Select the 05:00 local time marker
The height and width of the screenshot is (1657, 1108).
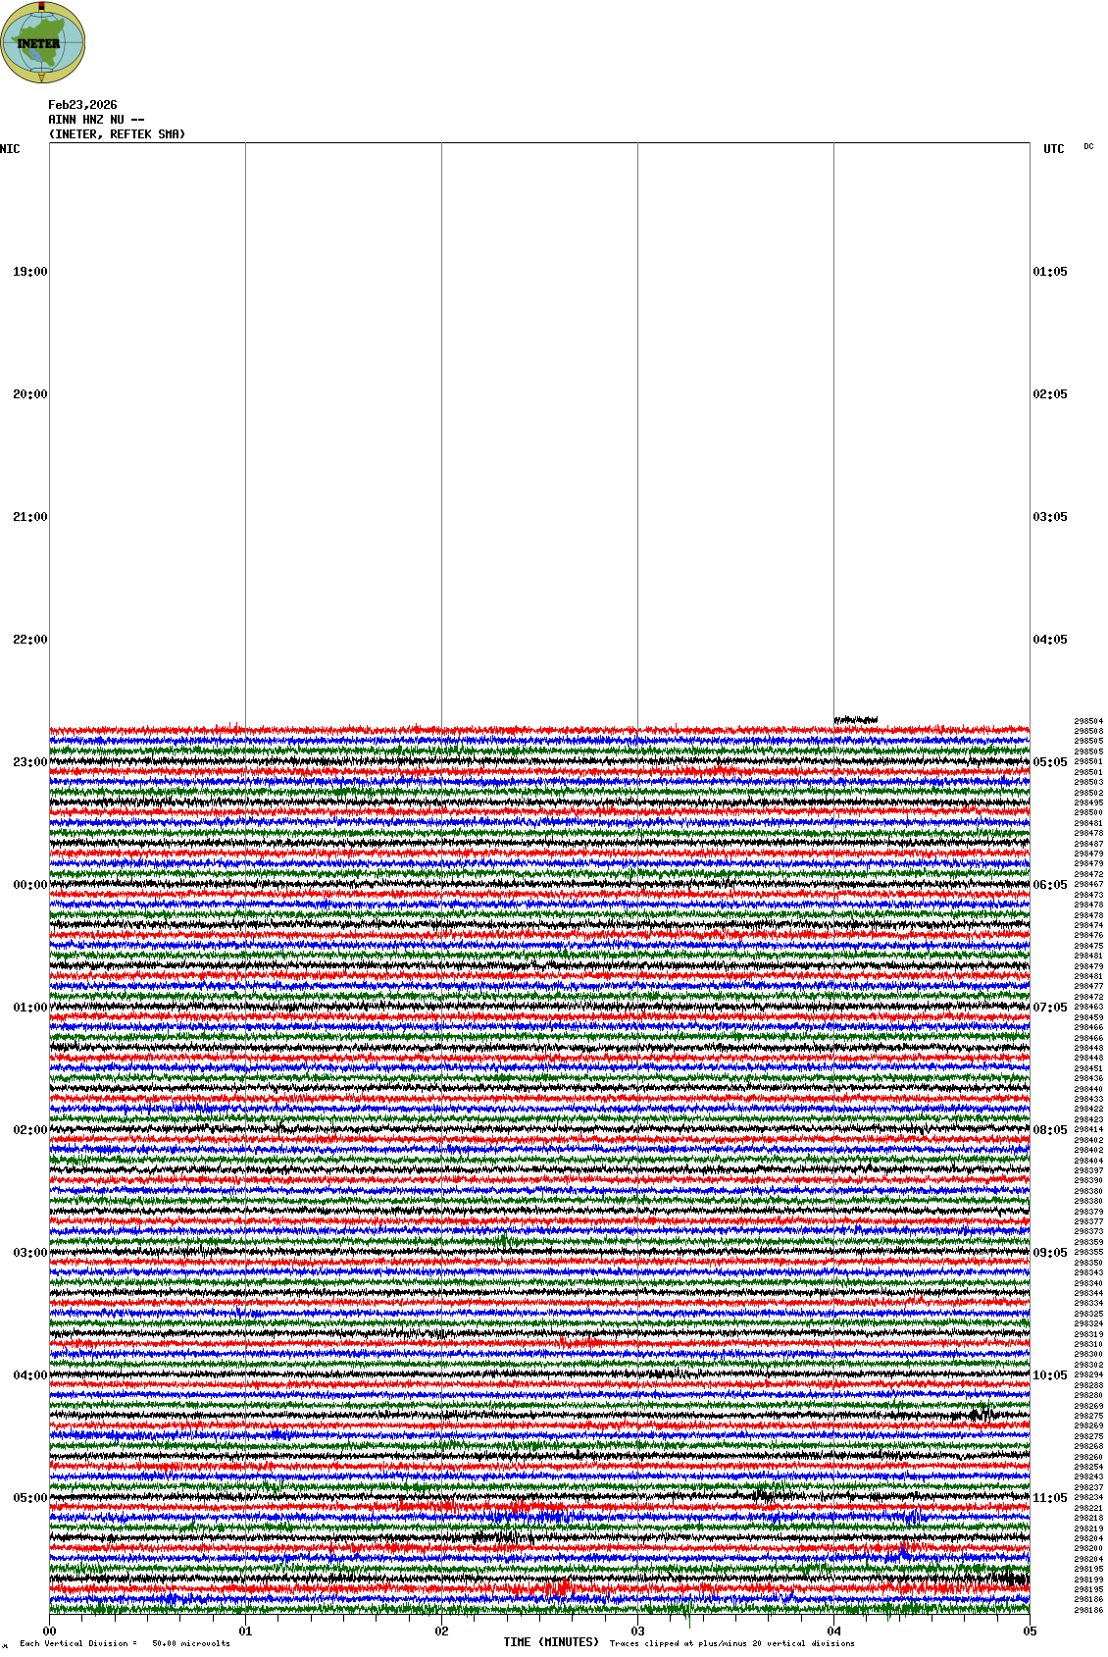29,1498
